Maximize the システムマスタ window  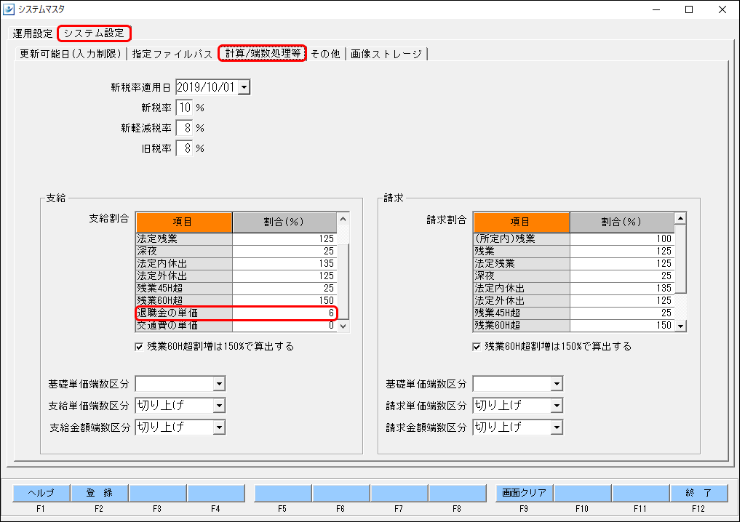(x=689, y=9)
